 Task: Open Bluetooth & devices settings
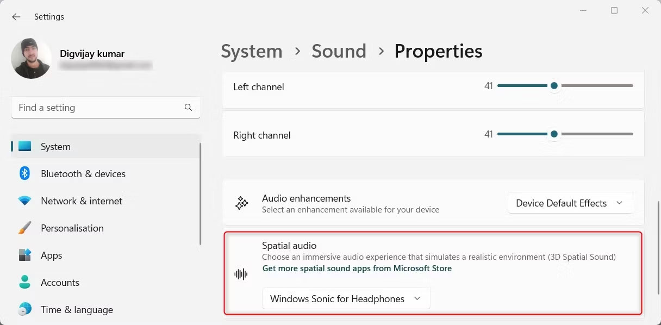coord(24,173)
